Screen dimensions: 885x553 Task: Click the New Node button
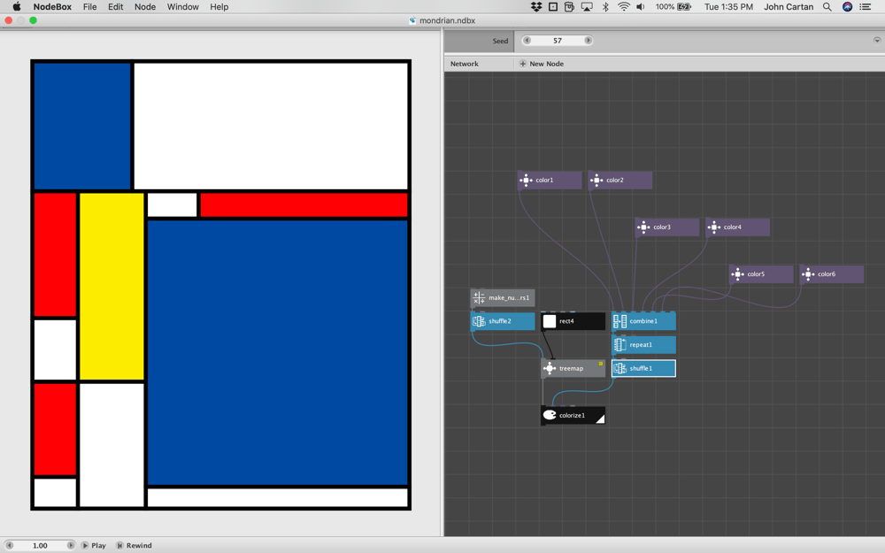point(542,64)
